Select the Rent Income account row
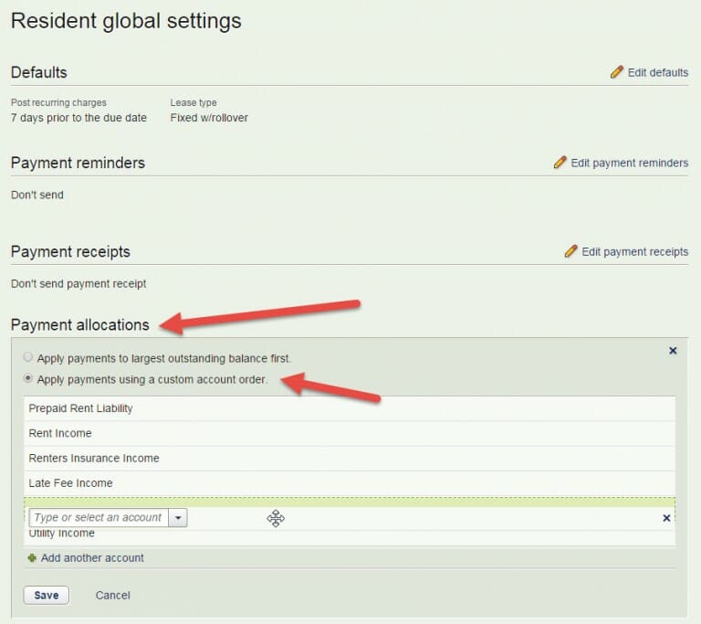The image size is (701, 624). click(60, 433)
